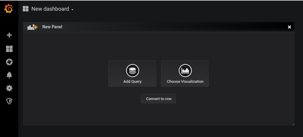
Task: Click the Add Query label
Action: 133,82
